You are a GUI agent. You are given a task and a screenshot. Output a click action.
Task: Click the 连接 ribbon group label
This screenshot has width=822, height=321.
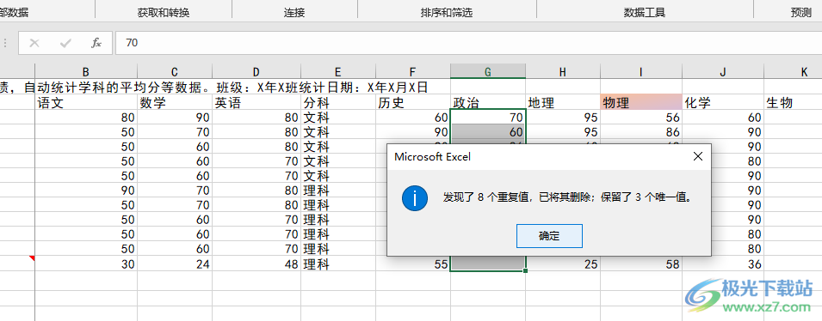click(294, 13)
